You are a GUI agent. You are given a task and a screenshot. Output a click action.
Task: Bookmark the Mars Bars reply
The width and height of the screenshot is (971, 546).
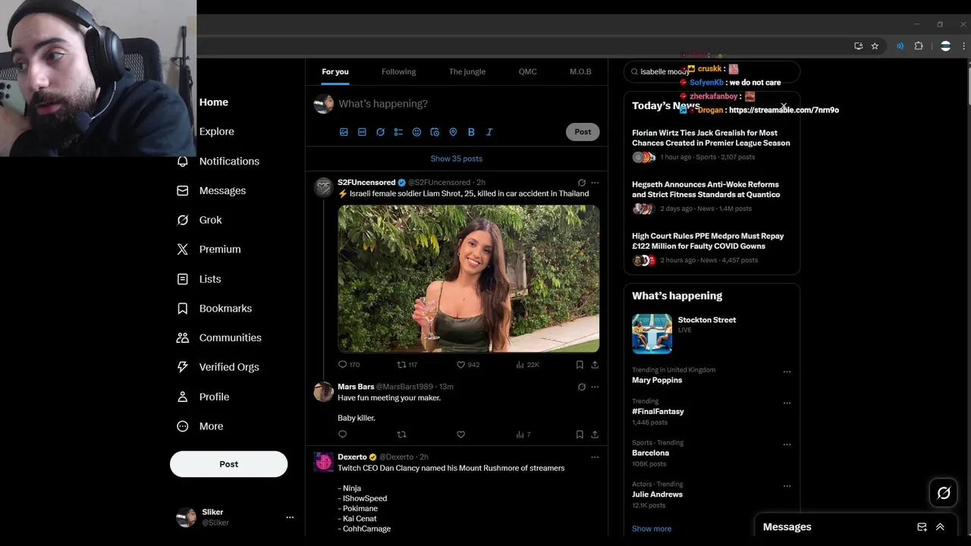(580, 435)
